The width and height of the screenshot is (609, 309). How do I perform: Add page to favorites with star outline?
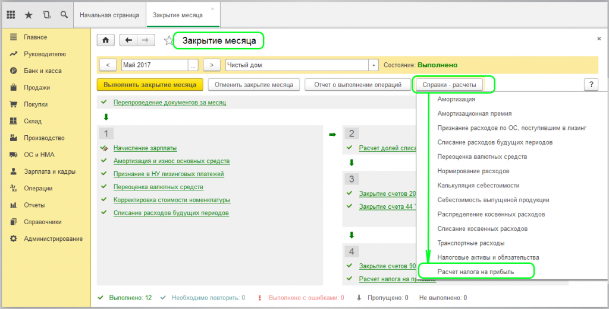click(x=169, y=41)
